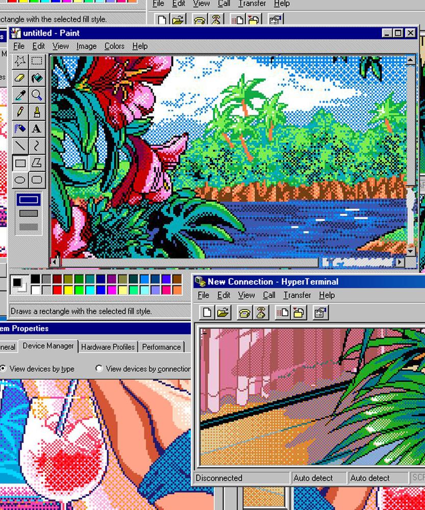Click New file icon in New Connection HyperTerminal

click(x=207, y=313)
